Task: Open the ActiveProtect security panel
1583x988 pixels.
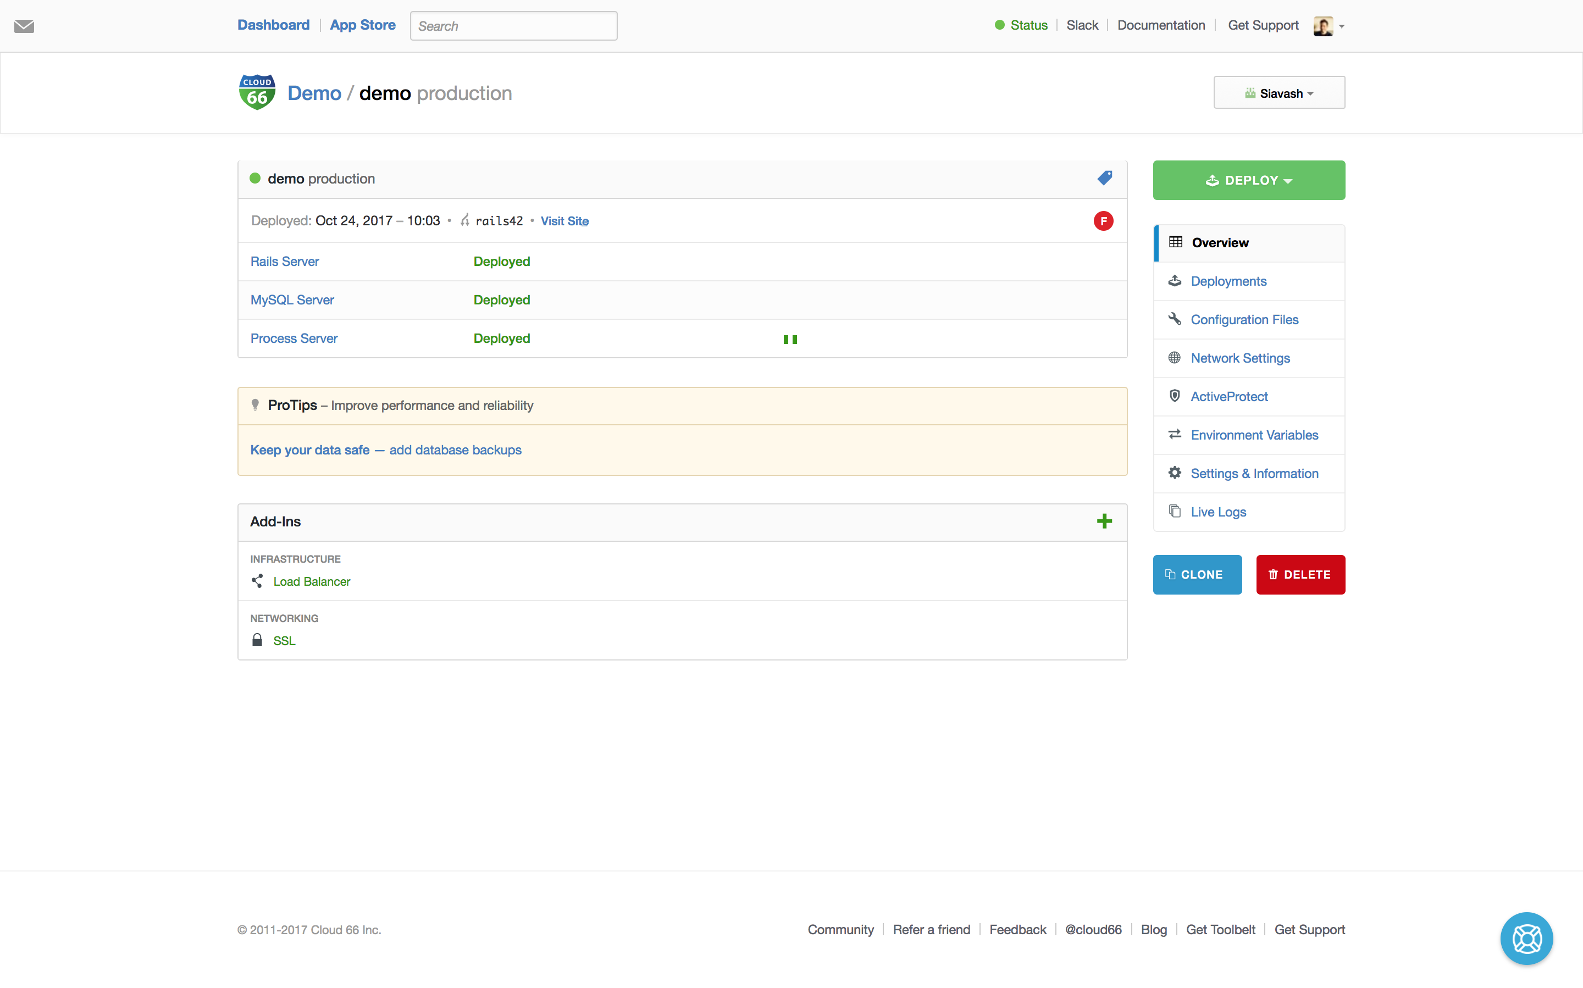Action: [1230, 396]
